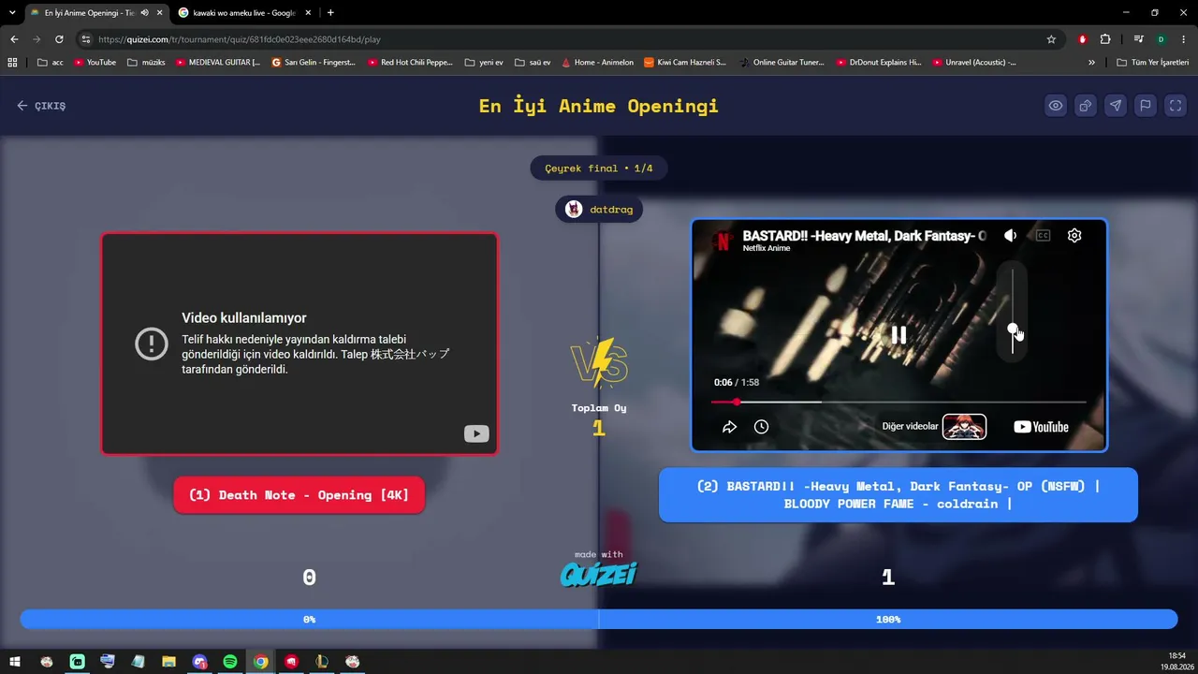Viewport: 1198px width, 674px height.
Task: Bookmark this page with the star icon
Action: tap(1051, 39)
